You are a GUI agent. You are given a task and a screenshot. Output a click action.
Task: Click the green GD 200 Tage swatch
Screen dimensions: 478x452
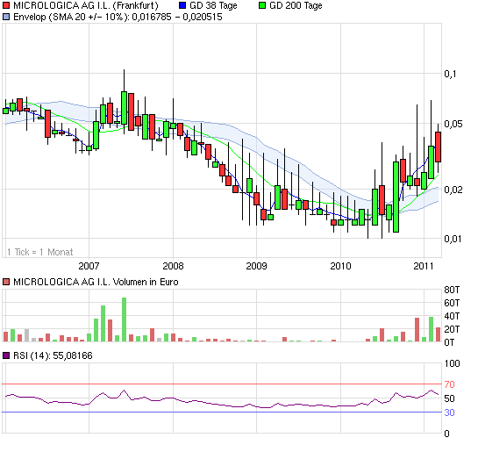click(262, 5)
